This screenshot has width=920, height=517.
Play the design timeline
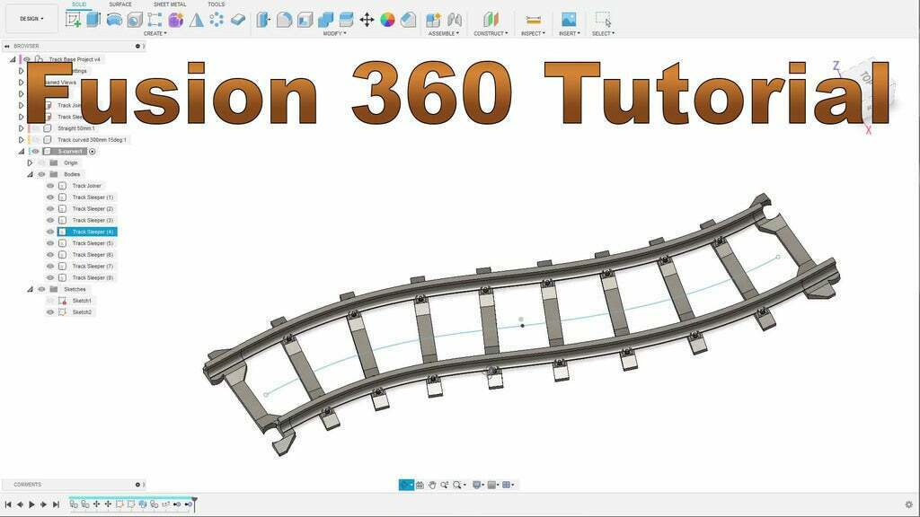coord(31,504)
